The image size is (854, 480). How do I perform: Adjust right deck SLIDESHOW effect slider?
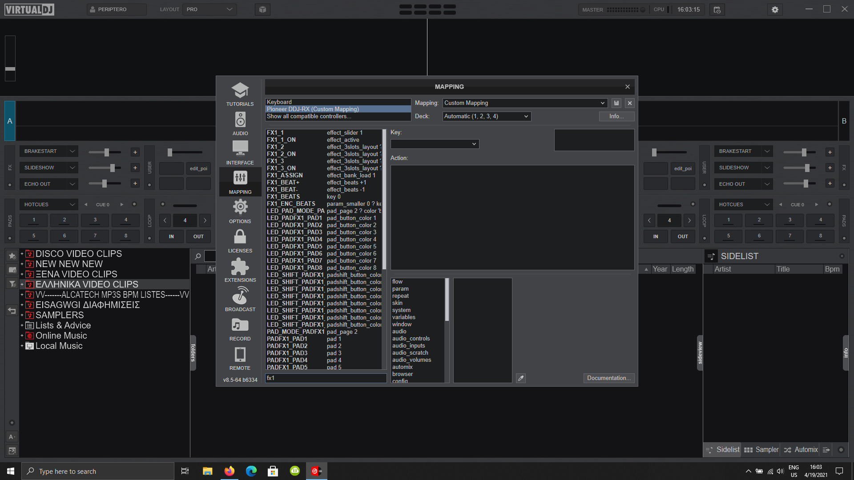coord(800,168)
